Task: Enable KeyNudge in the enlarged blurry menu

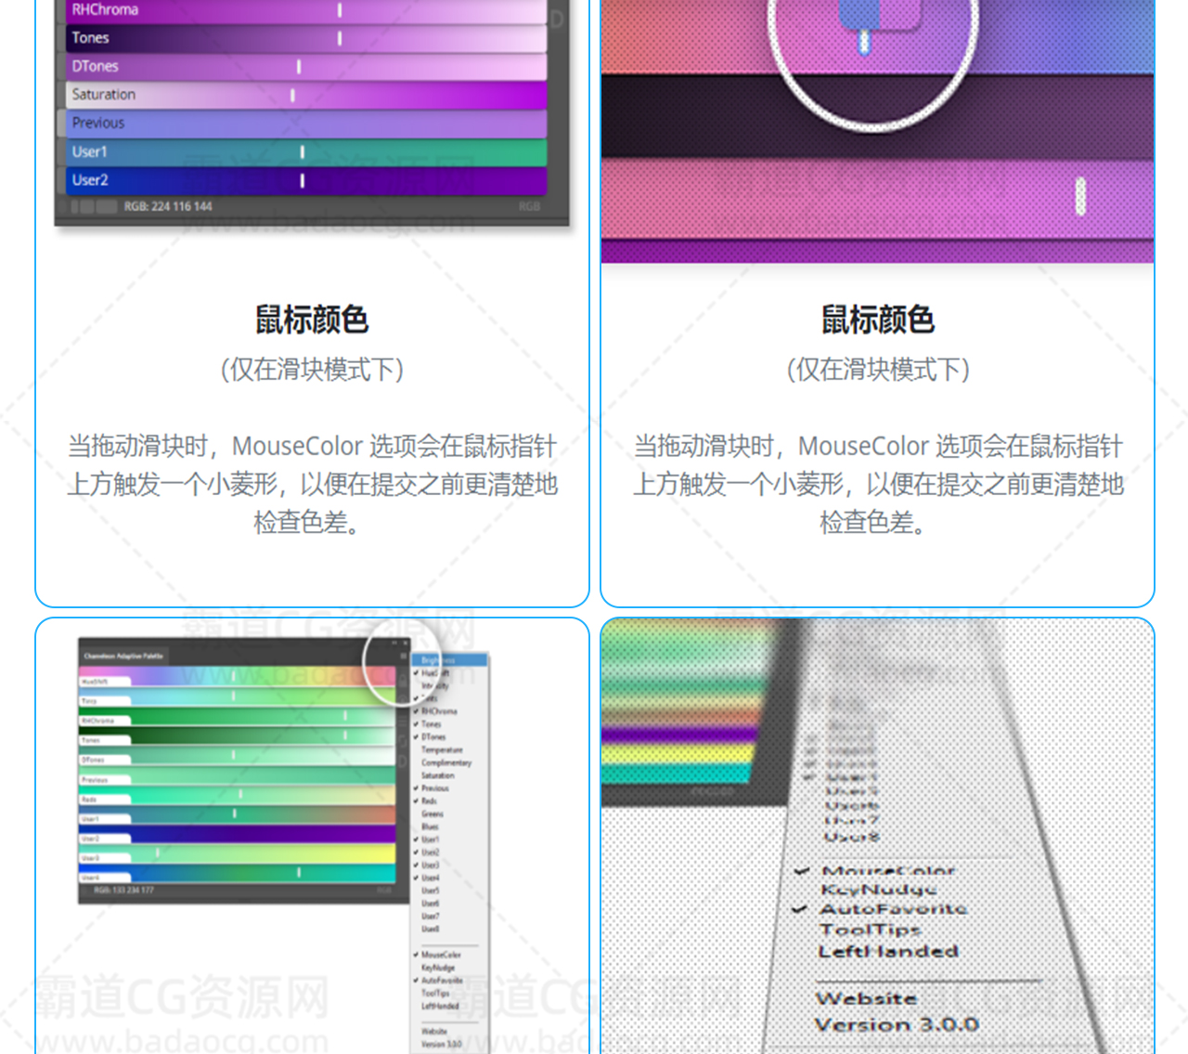Action: click(878, 890)
